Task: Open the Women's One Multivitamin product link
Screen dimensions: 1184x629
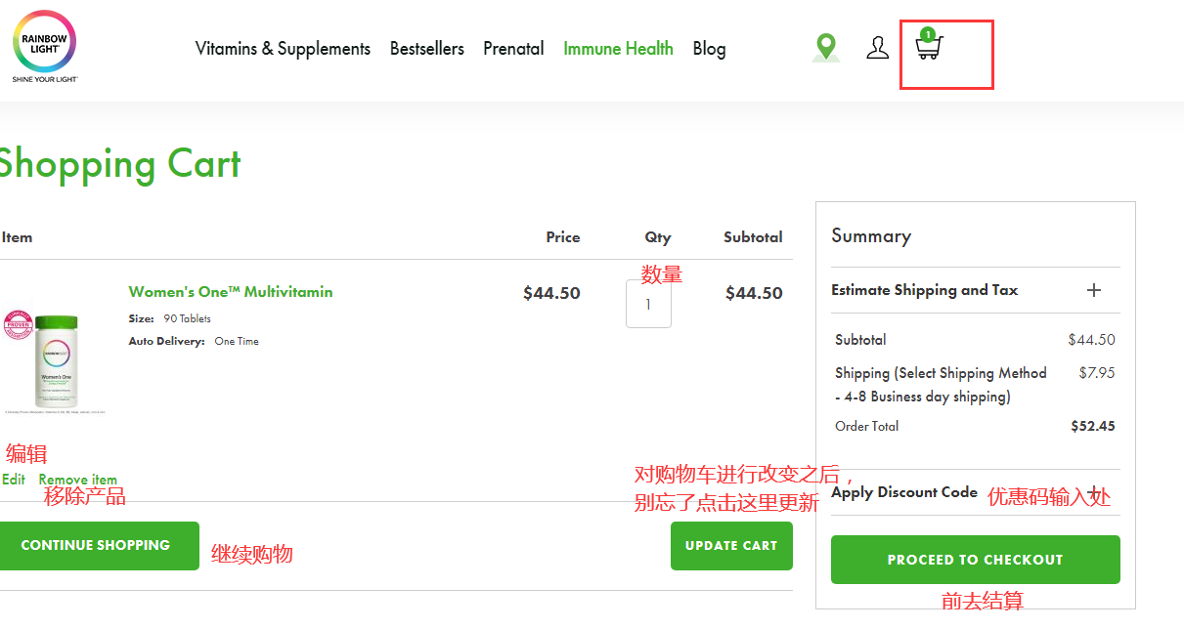Action: pos(231,292)
